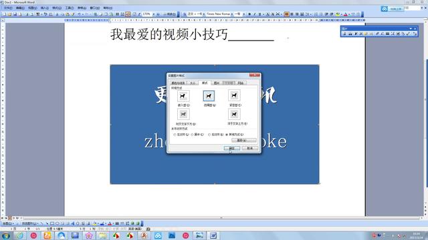Image resolution: width=428 pixels, height=240 pixels.
Task: Click the Highlight color toolbar button
Action: pos(338,14)
